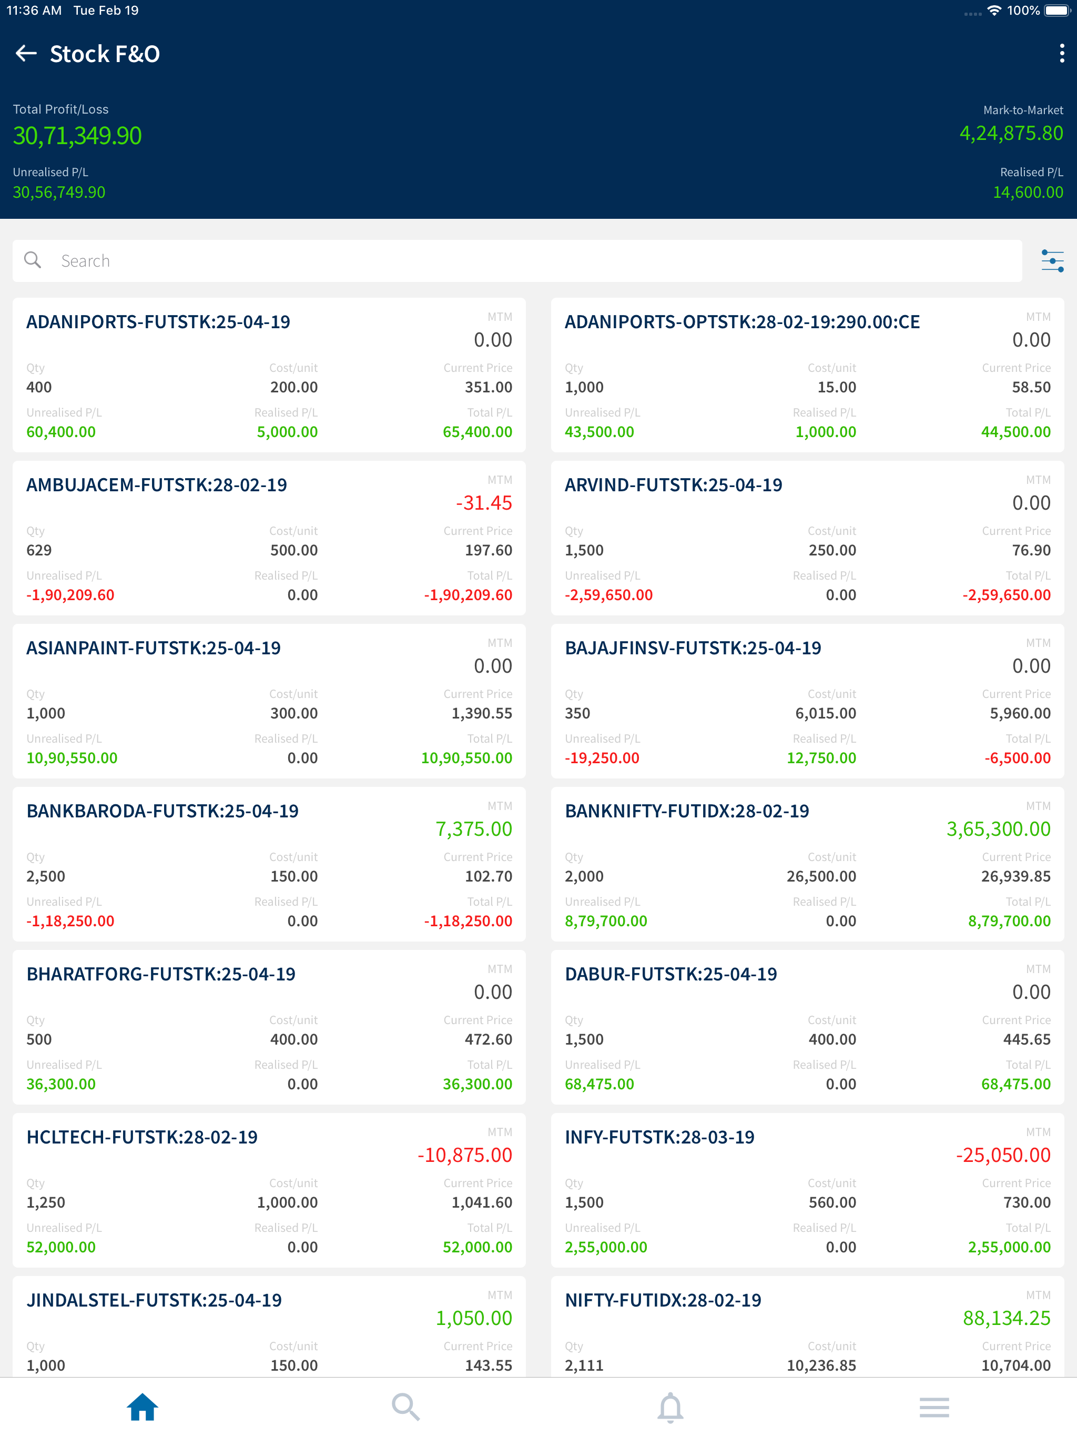Tap ASIANPAINT total P/L 10,90,550.00
The width and height of the screenshot is (1077, 1437).
[466, 758]
